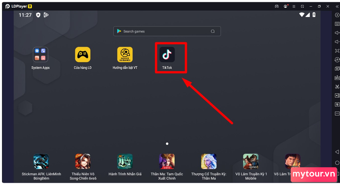Click the magnifier icon in search bar
The height and width of the screenshot is (186, 340).
coord(213,31)
